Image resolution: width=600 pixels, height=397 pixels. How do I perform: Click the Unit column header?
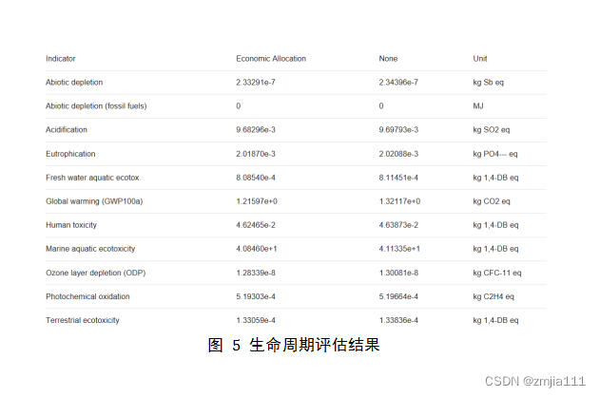pos(480,59)
